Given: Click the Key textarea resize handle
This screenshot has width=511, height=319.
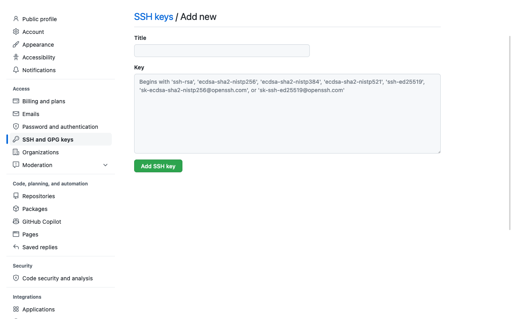Looking at the screenshot, I should [438, 151].
